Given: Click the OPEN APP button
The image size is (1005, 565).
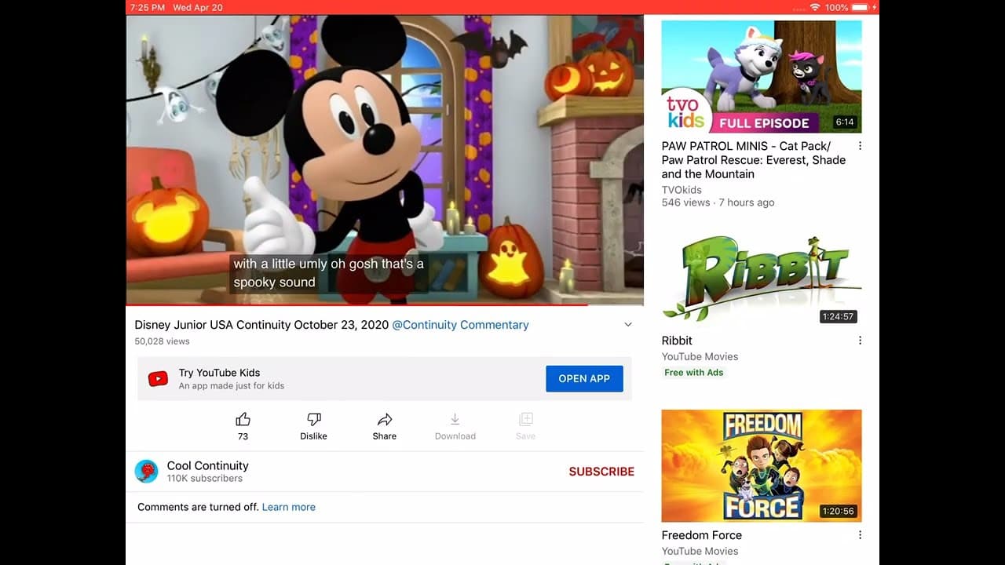Looking at the screenshot, I should click(584, 378).
